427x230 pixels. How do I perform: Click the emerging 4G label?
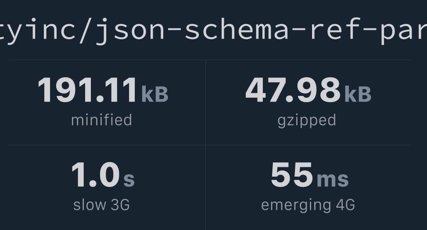(308, 205)
